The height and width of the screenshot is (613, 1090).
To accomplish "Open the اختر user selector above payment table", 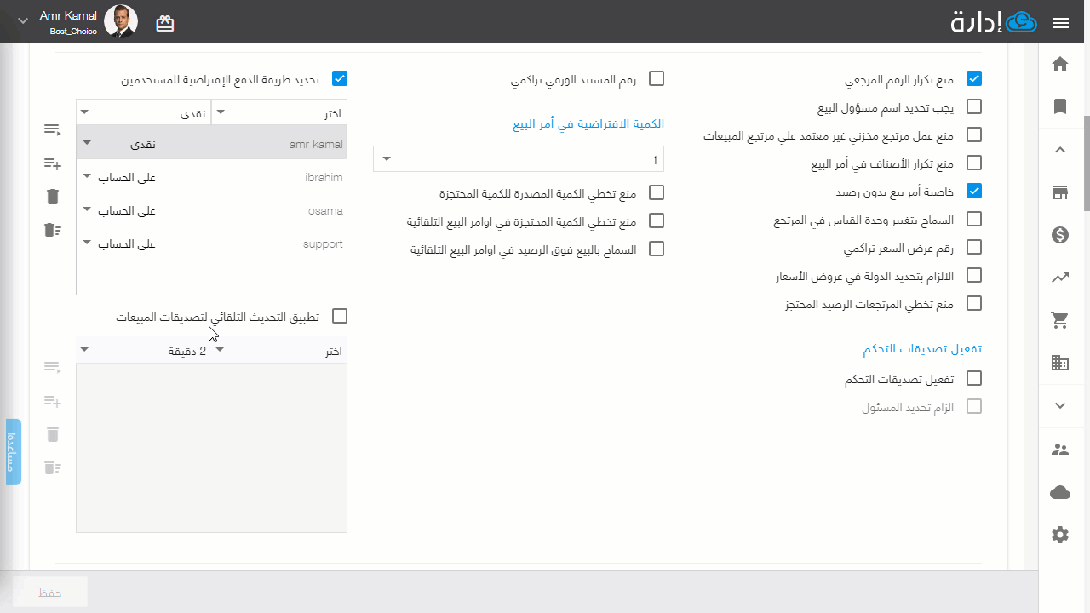I will click(x=279, y=112).
